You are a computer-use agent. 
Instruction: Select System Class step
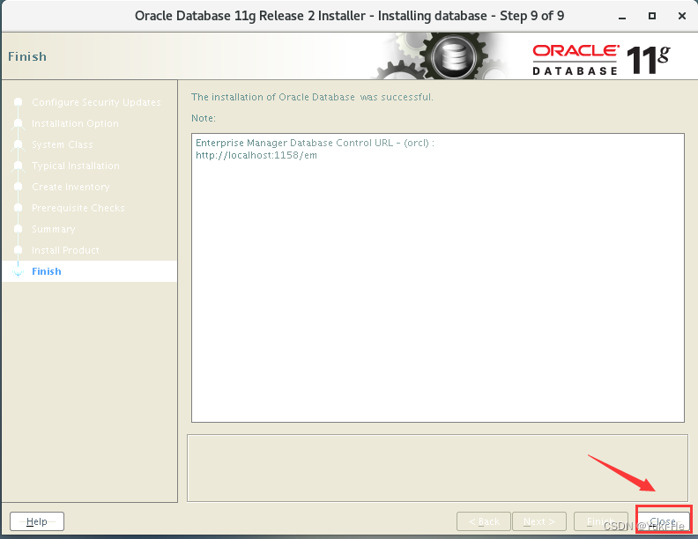coord(63,144)
